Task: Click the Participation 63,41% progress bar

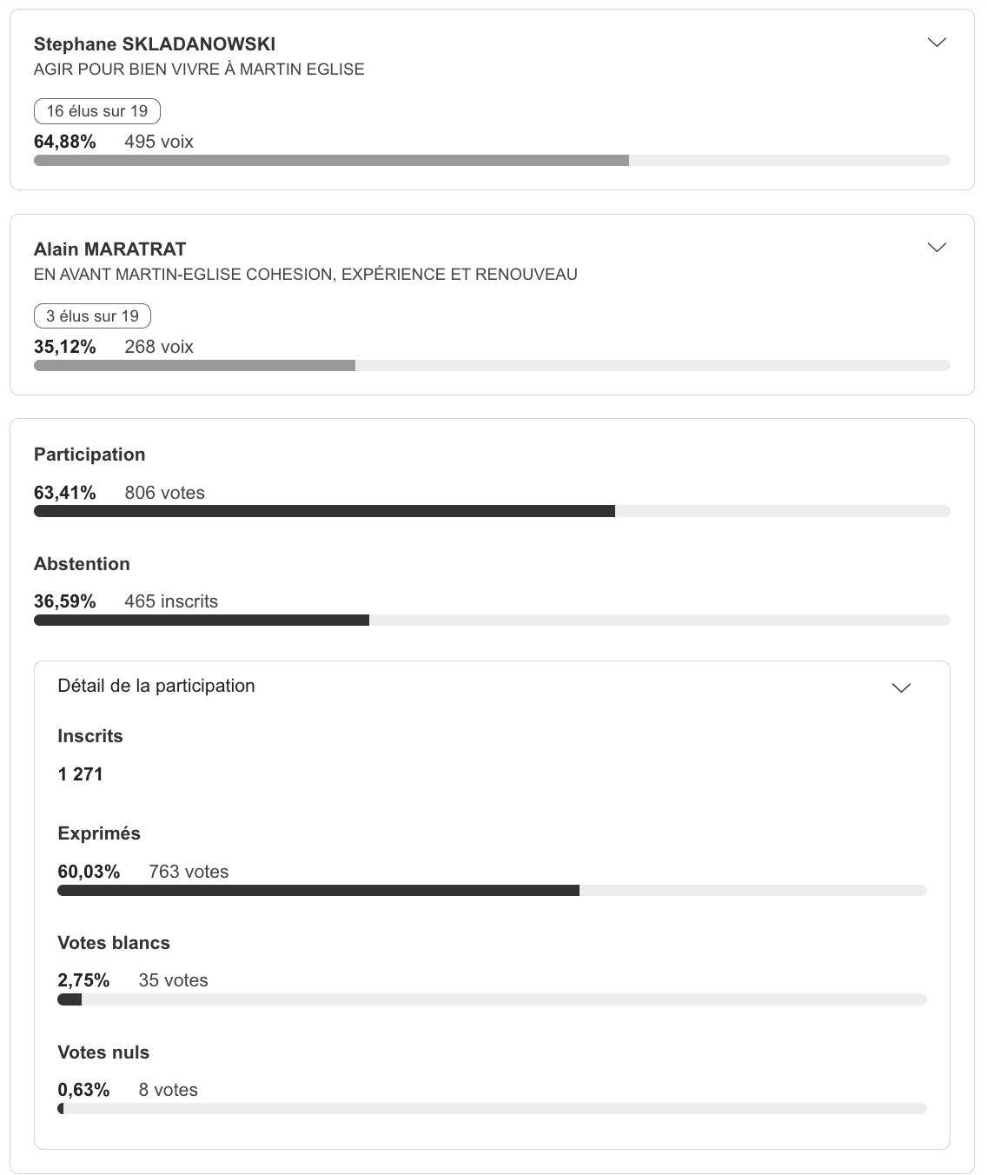Action: point(492,511)
